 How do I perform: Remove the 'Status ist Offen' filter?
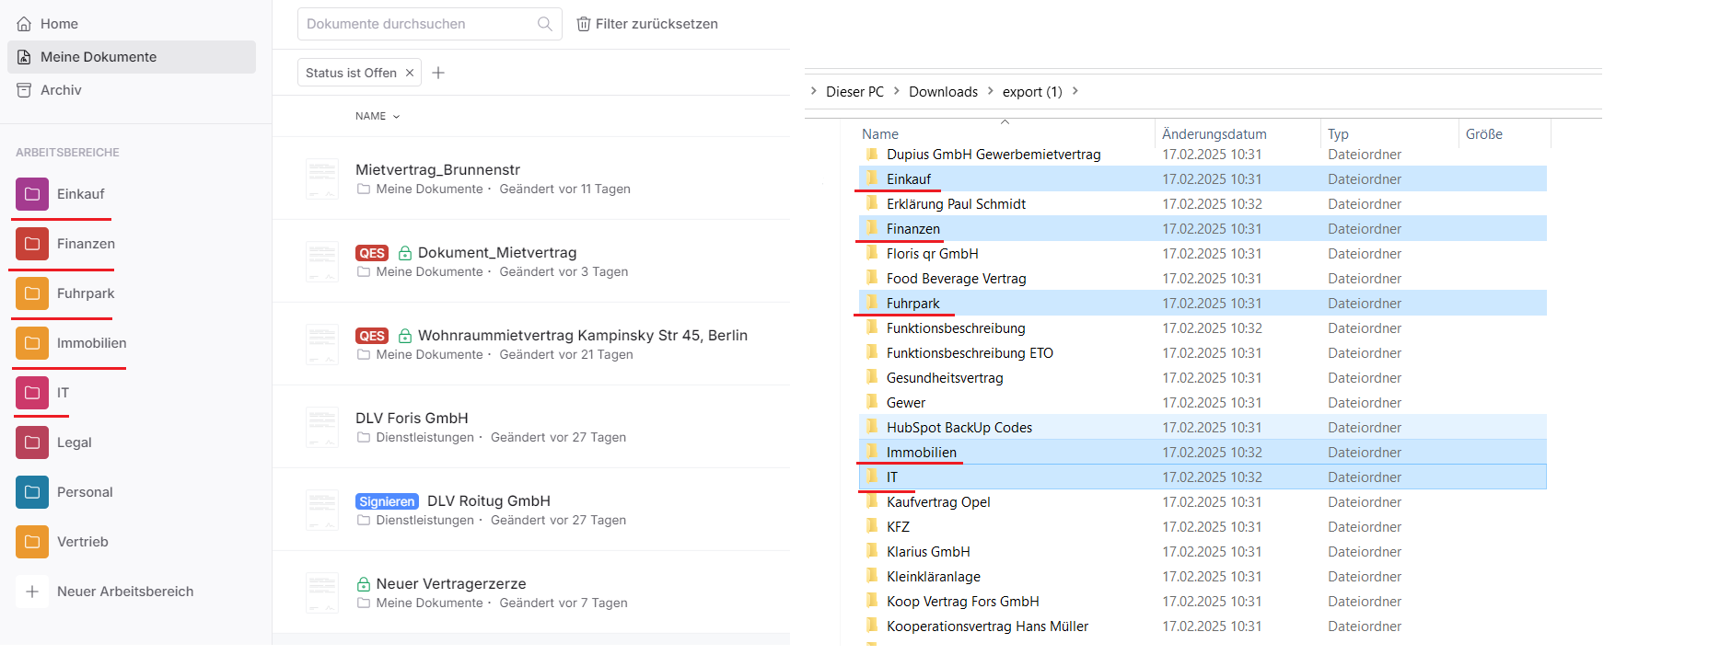(410, 73)
